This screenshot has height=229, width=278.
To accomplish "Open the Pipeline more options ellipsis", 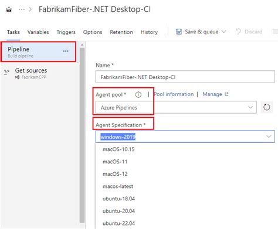I will coord(66,51).
